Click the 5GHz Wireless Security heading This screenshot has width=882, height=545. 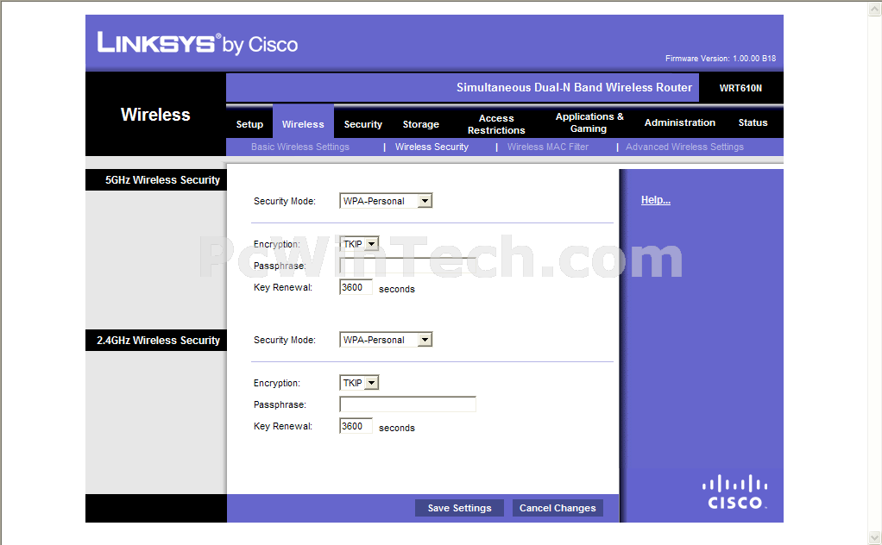tap(162, 179)
